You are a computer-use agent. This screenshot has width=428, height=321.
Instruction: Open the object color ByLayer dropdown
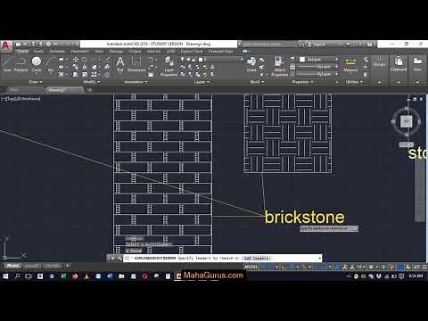(x=318, y=60)
